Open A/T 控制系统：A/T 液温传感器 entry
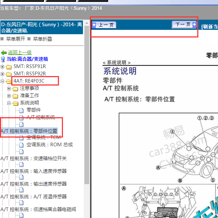 [33, 197]
